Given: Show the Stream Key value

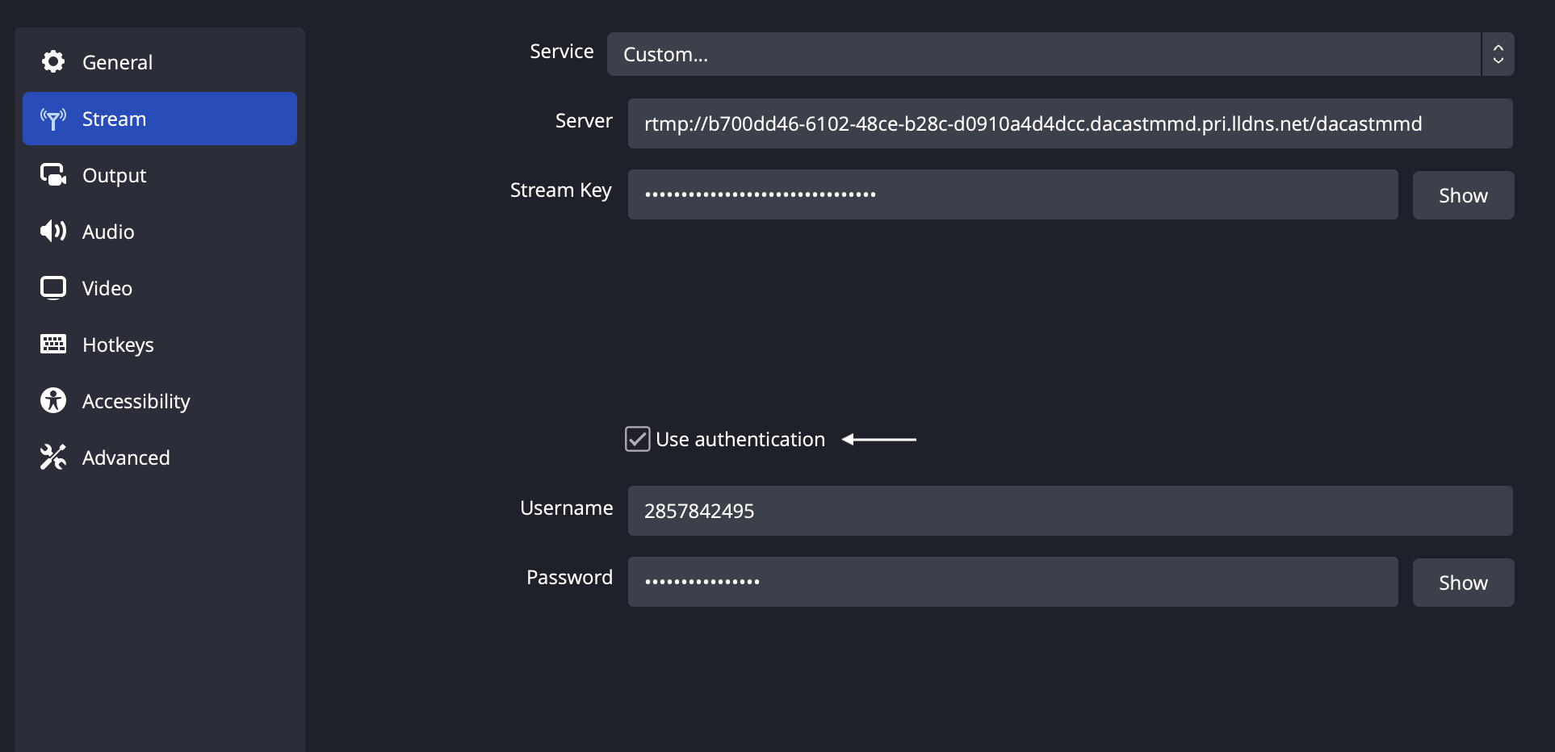Looking at the screenshot, I should 1463,195.
